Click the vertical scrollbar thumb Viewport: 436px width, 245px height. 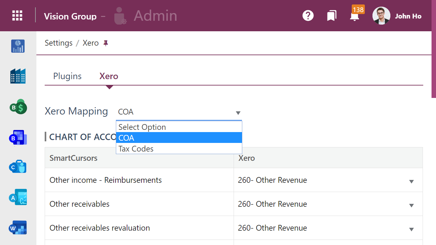point(434,48)
